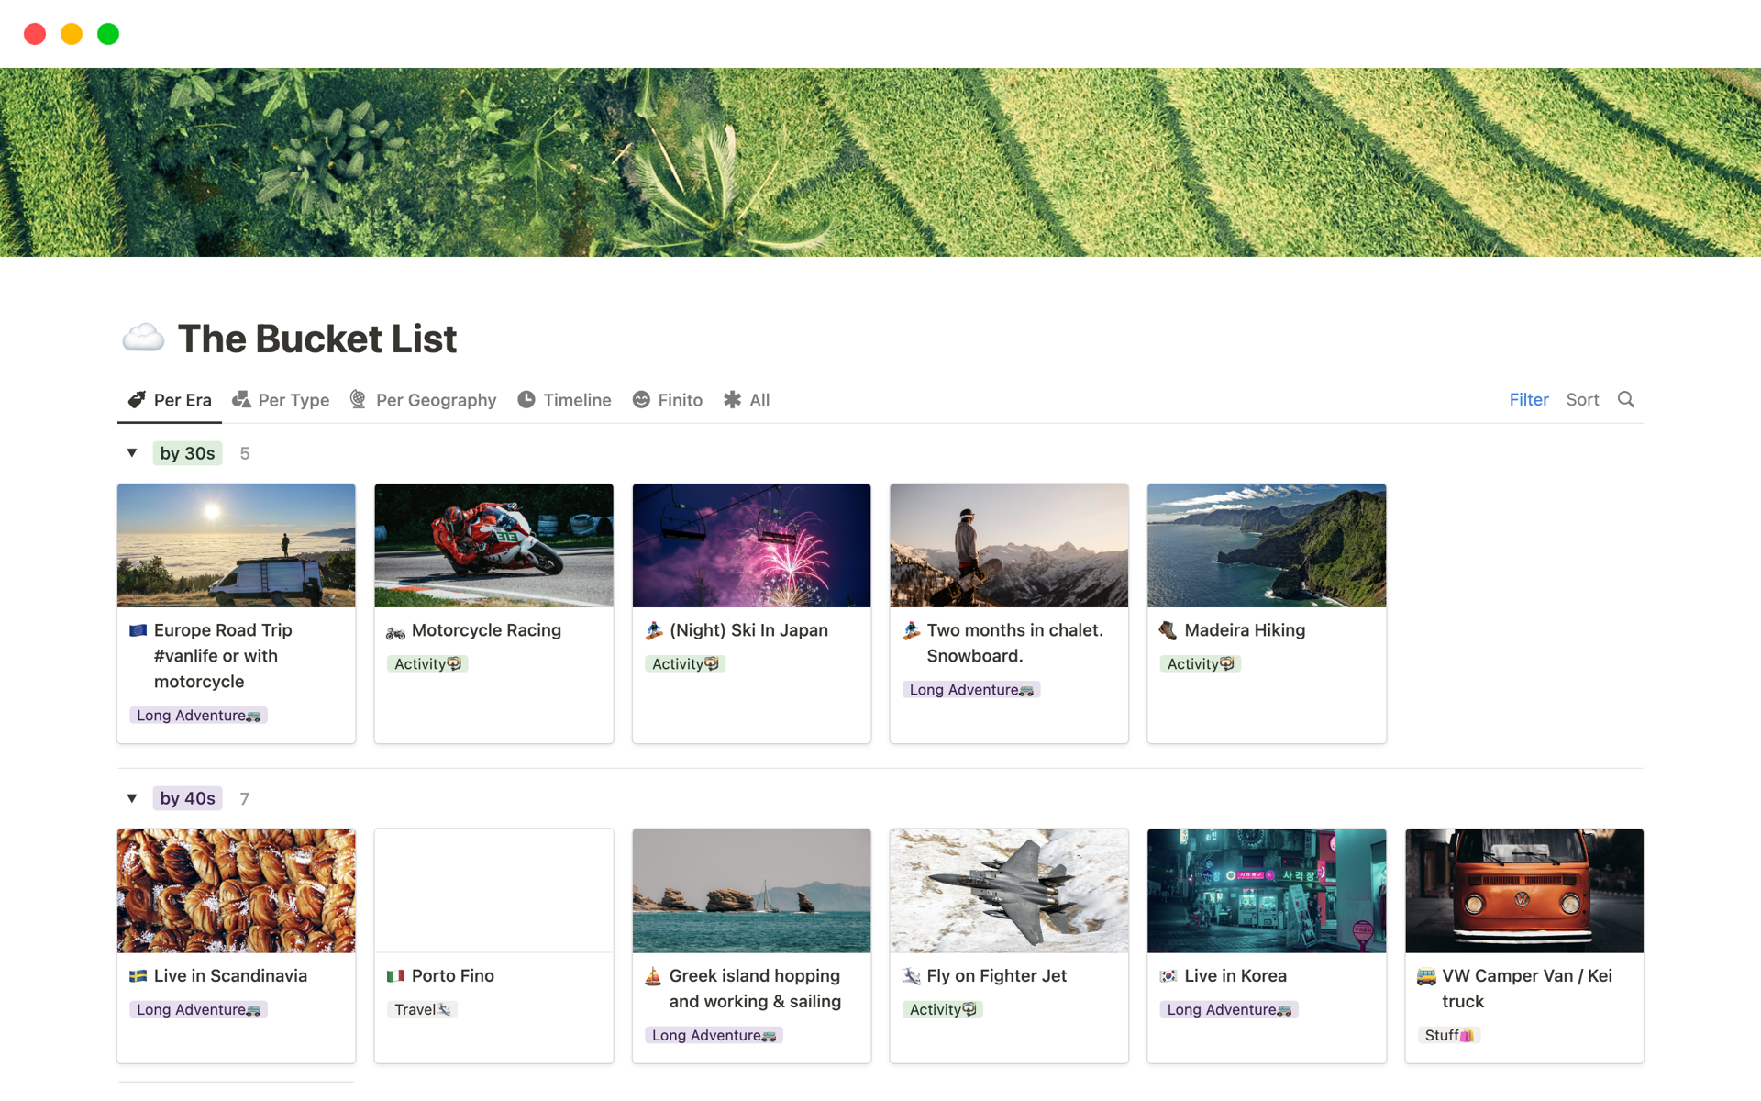Click the EU flag icon on Europe Road Trip
The height and width of the screenshot is (1101, 1761).
pyautogui.click(x=138, y=630)
